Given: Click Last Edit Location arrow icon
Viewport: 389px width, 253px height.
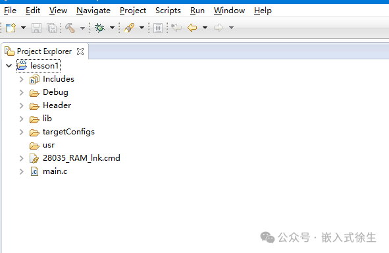Looking at the screenshot, I should [176, 28].
